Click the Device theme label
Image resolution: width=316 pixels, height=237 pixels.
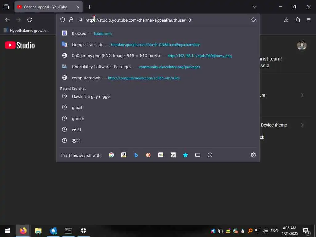pos(274,125)
